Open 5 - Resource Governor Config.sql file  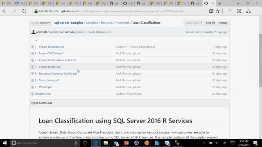coord(56,73)
